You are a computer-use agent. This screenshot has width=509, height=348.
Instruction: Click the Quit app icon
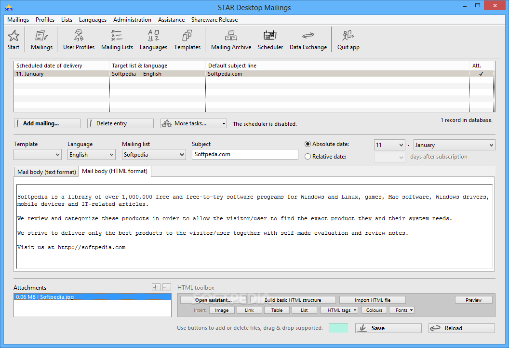click(x=348, y=36)
